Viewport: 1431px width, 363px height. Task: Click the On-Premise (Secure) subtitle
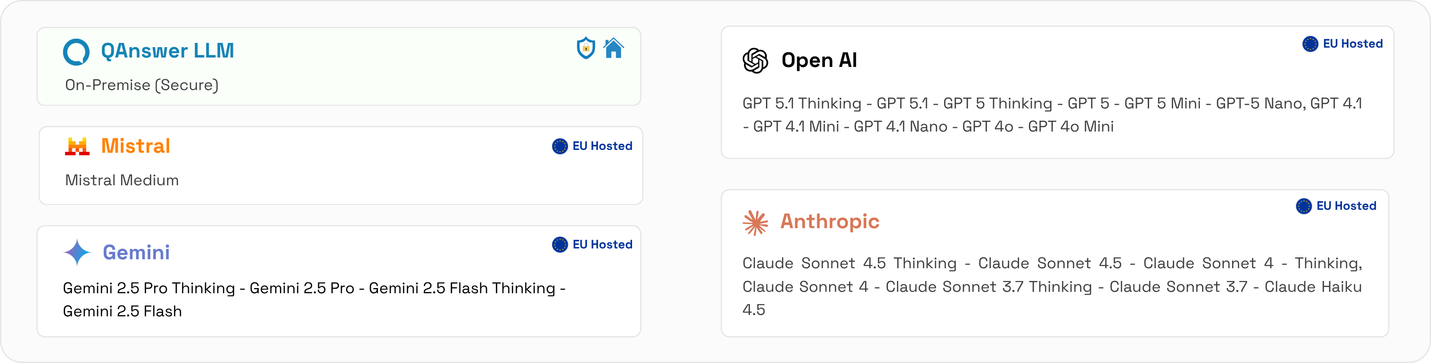(x=142, y=85)
